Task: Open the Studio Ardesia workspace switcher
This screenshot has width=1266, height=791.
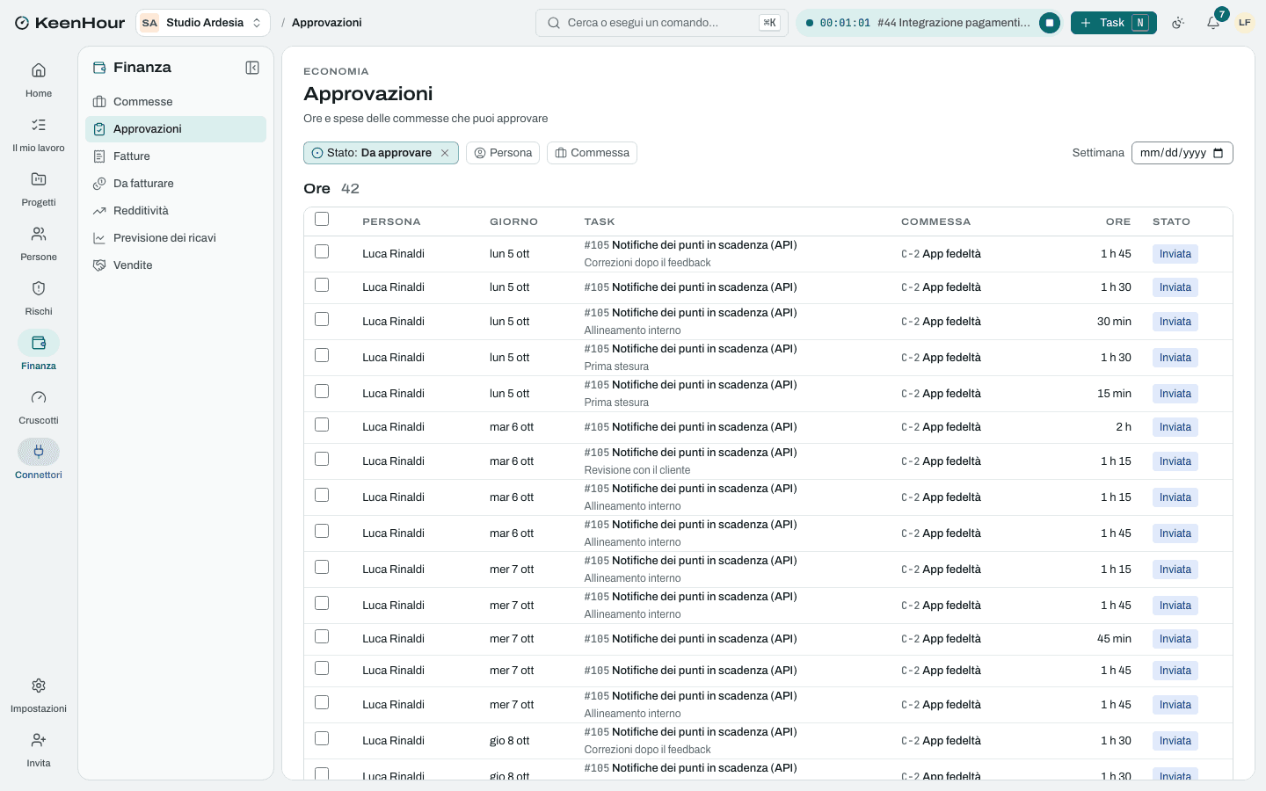Action: (x=203, y=23)
